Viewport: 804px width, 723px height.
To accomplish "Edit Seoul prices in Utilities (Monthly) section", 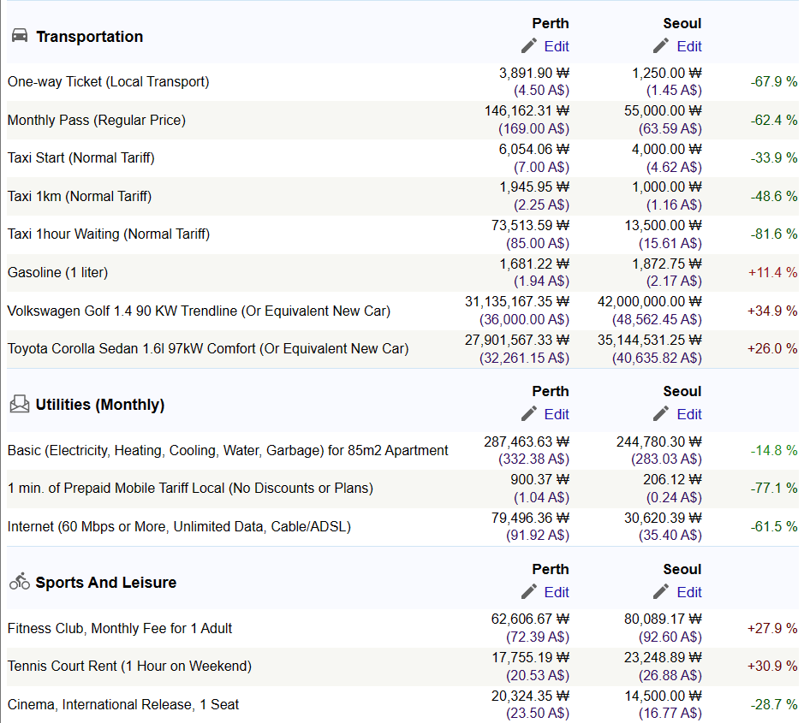I will [x=689, y=414].
